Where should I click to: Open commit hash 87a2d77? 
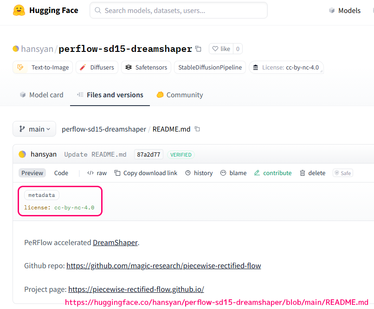[148, 155]
